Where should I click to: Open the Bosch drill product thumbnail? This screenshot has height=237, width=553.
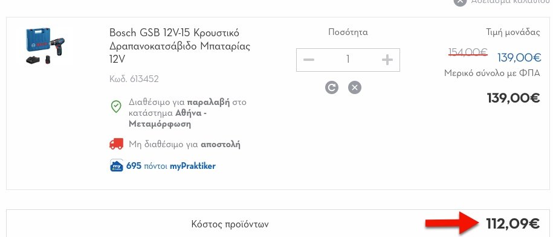45,46
